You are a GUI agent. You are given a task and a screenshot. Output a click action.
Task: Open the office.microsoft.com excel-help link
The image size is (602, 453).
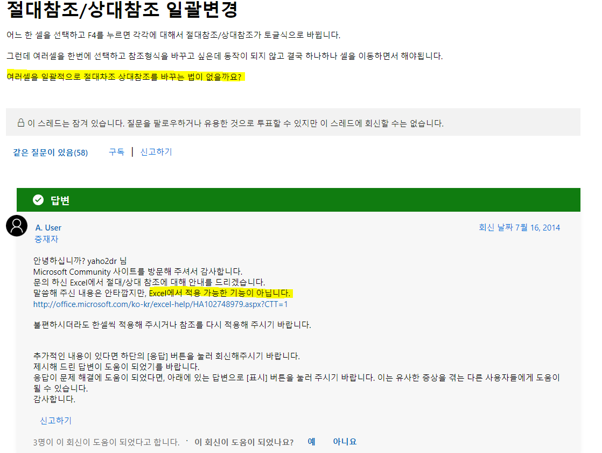[x=160, y=304]
